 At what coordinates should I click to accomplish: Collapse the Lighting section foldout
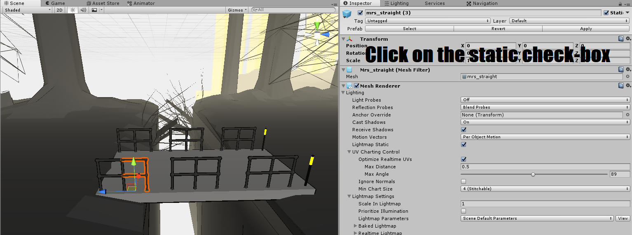point(343,93)
